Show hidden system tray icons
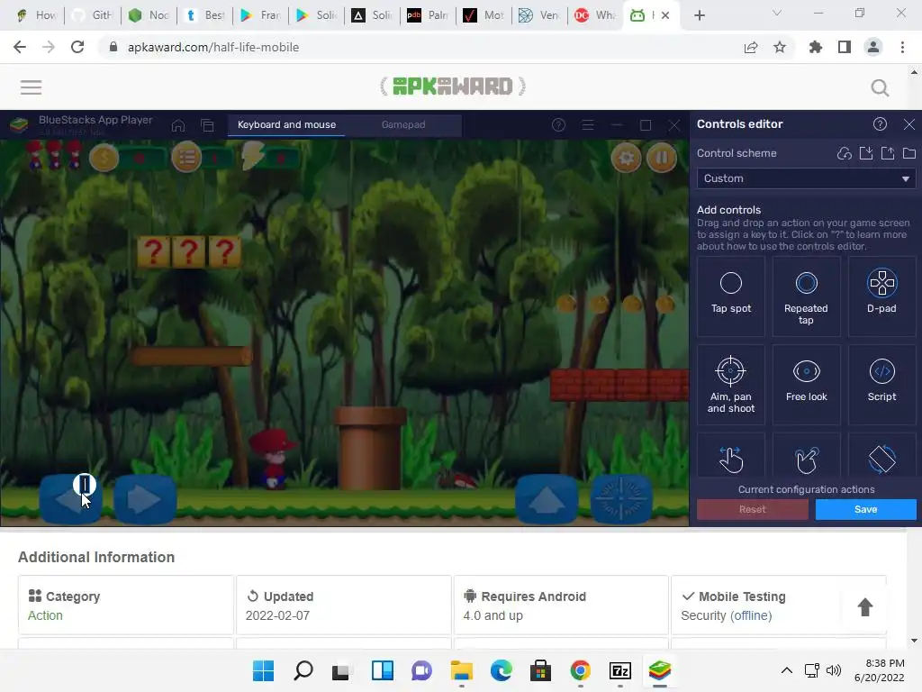 coord(786,670)
